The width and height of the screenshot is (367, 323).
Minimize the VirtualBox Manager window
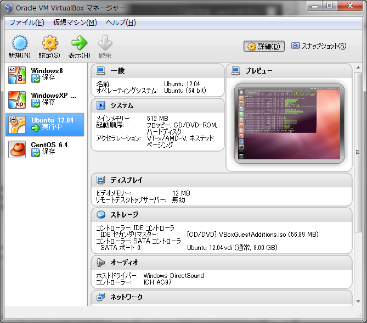315,5
